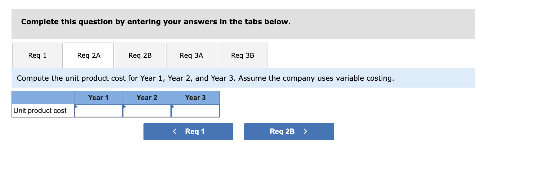Click the Year 2 column header
Screen dimensions: 540x174
click(147, 97)
